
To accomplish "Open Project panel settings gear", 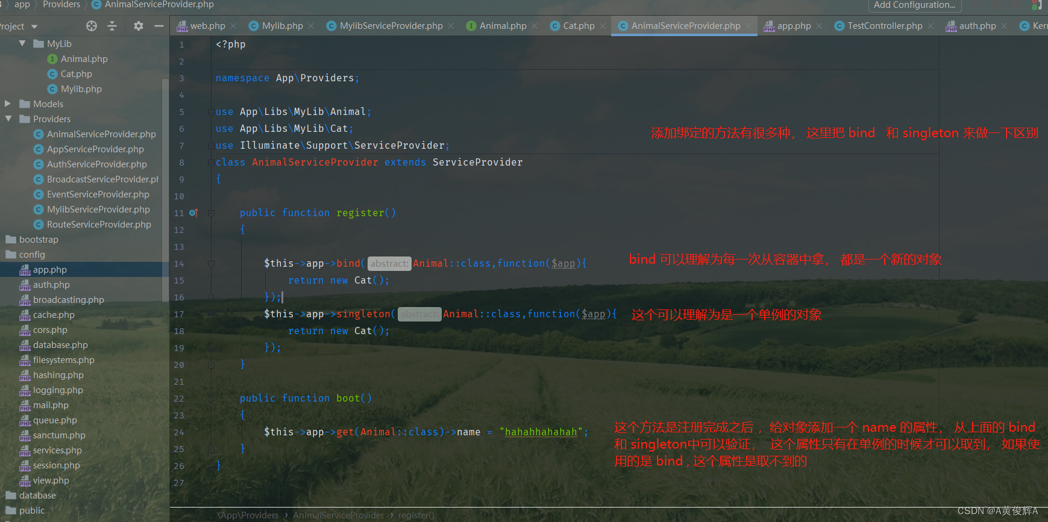I will [139, 26].
